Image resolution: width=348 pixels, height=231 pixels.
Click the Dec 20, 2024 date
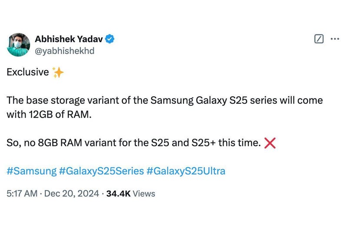[x=71, y=194]
